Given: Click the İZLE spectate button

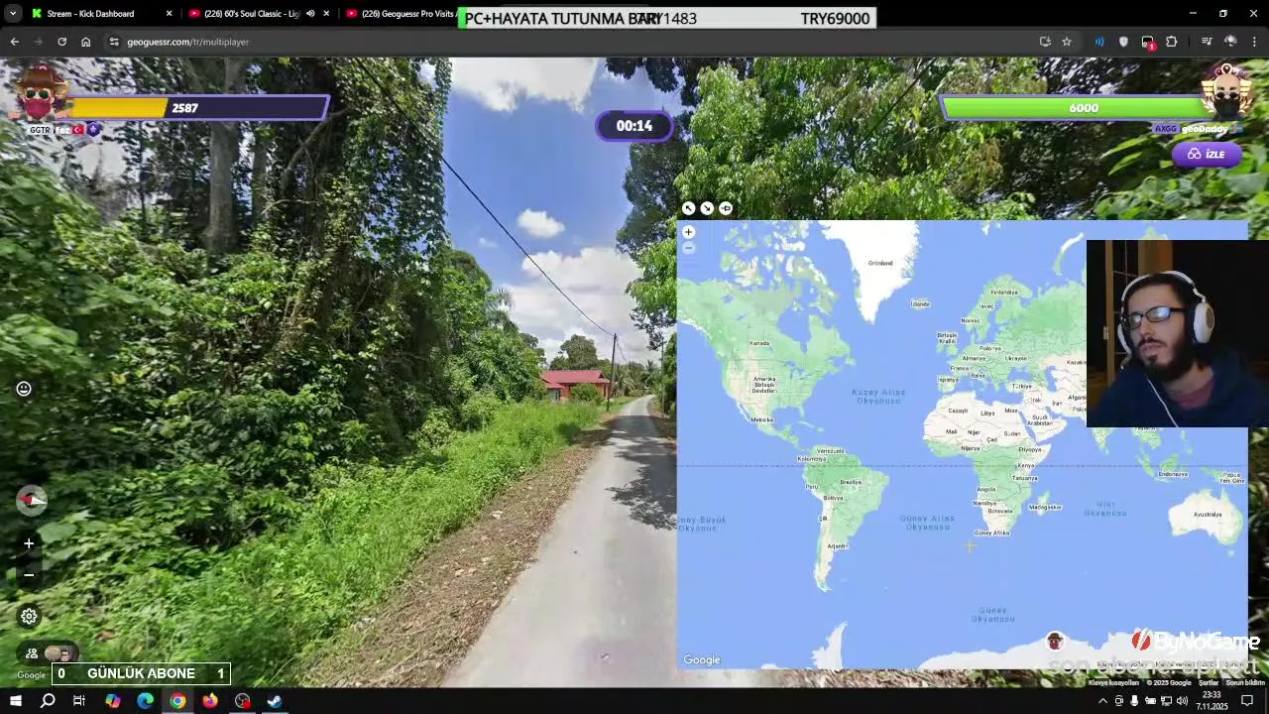Looking at the screenshot, I should pos(1207,155).
